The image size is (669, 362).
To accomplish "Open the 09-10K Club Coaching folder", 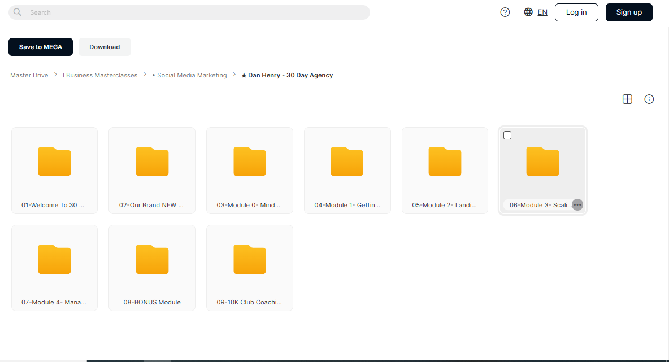I will (x=250, y=268).
